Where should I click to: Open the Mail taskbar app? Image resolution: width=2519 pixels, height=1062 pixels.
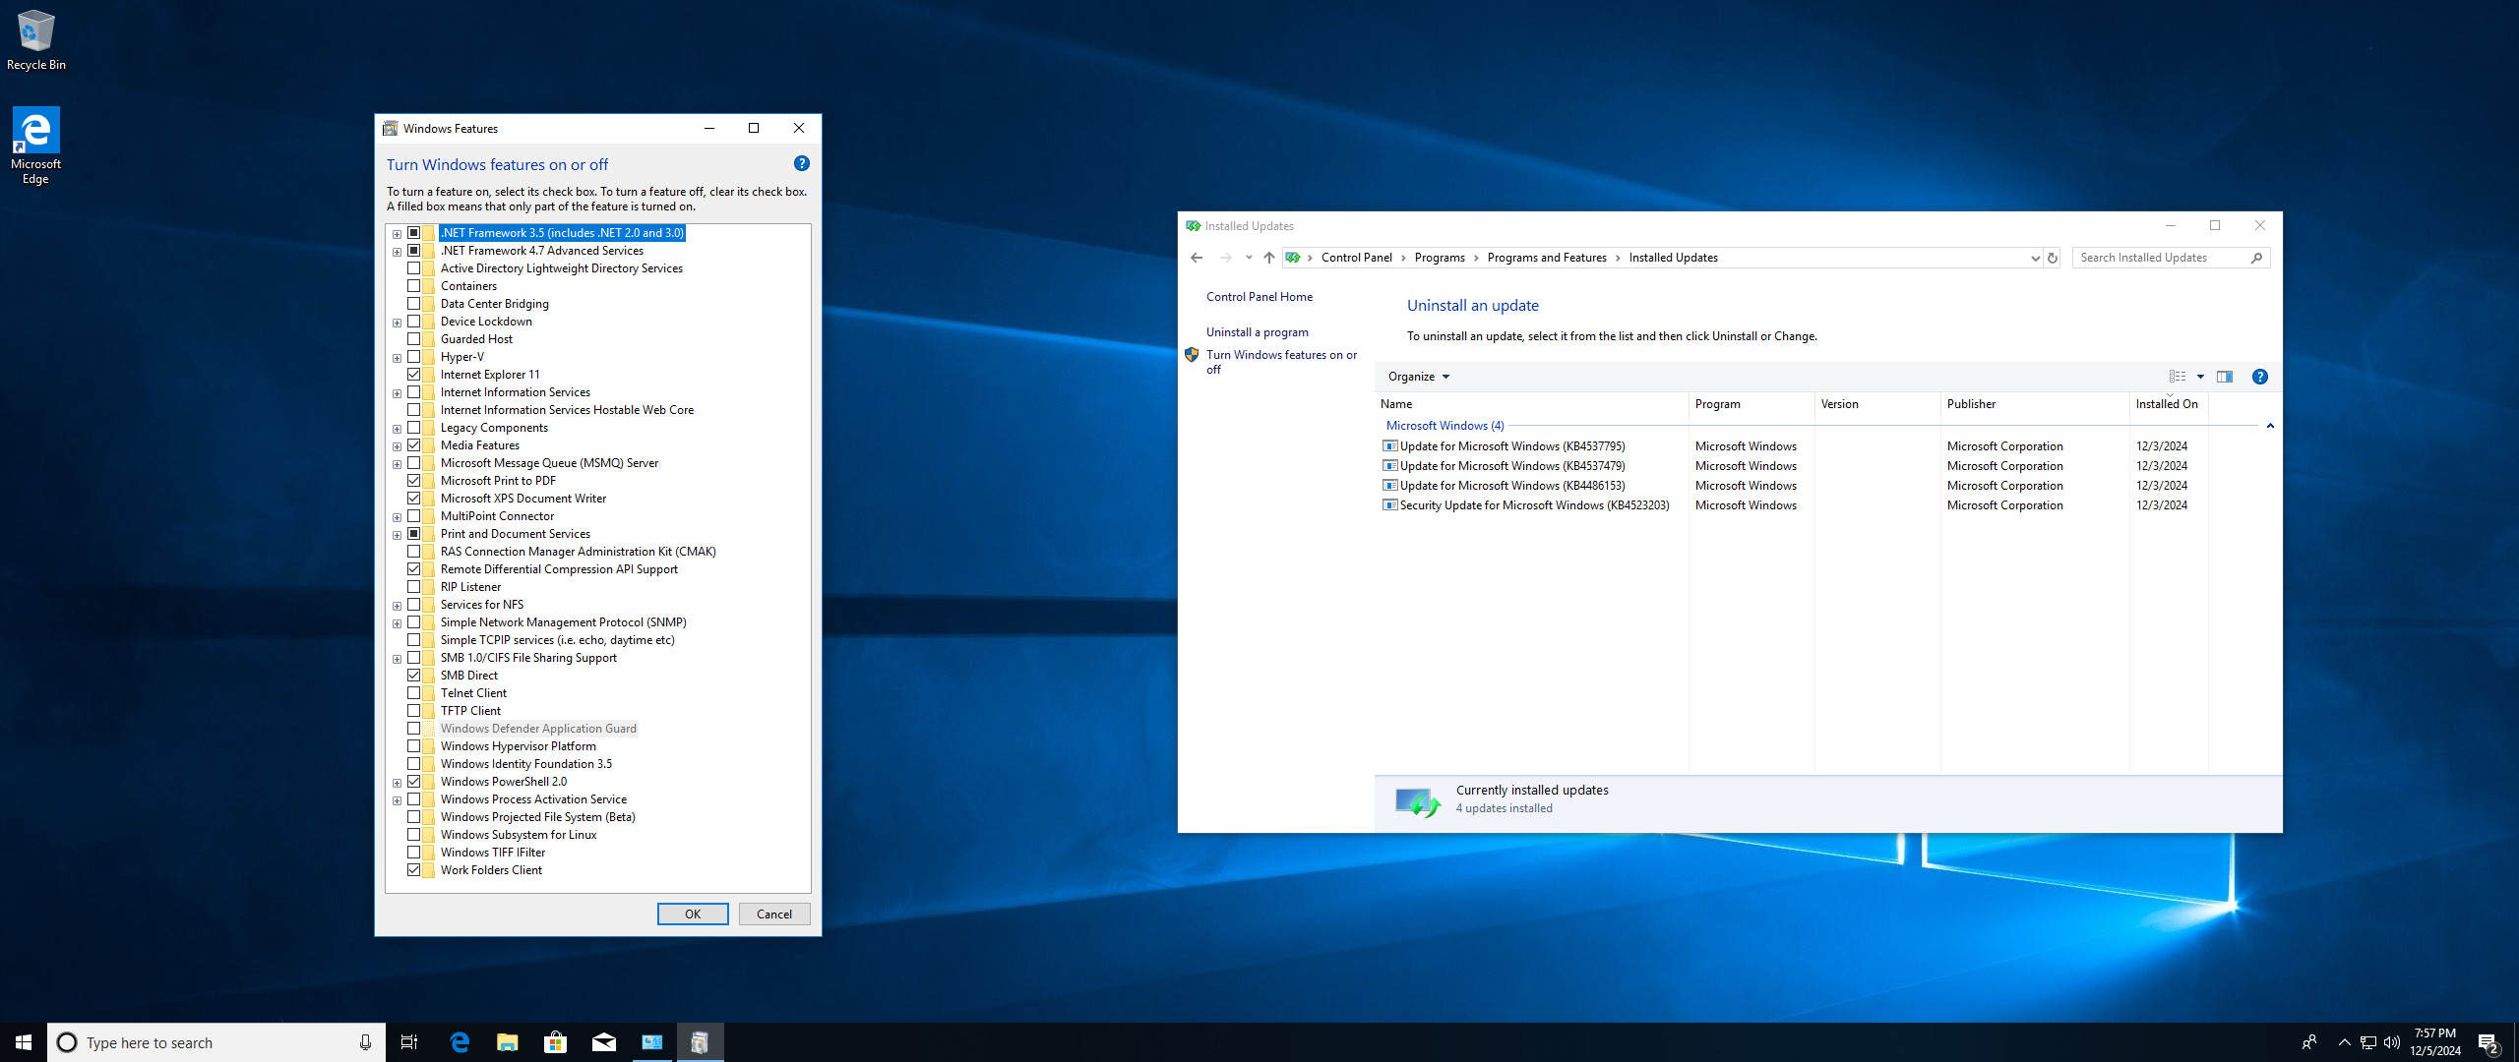[604, 1042]
